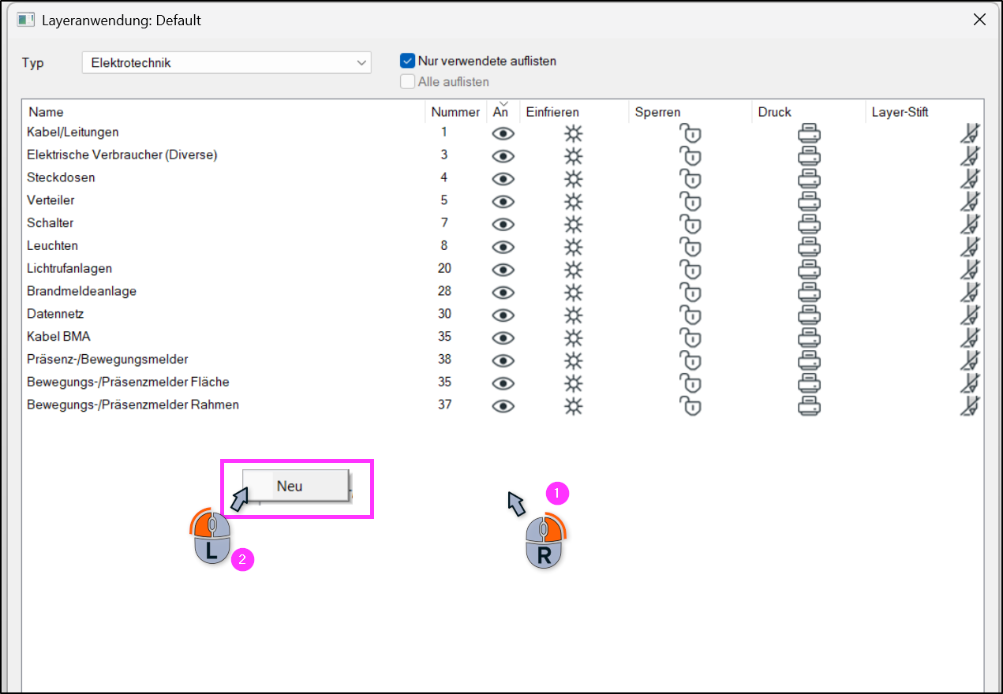This screenshot has width=1003, height=694.
Task: Hide Bewegungs-/Präsenzmelder Rahmen via eye icon
Action: coord(503,406)
